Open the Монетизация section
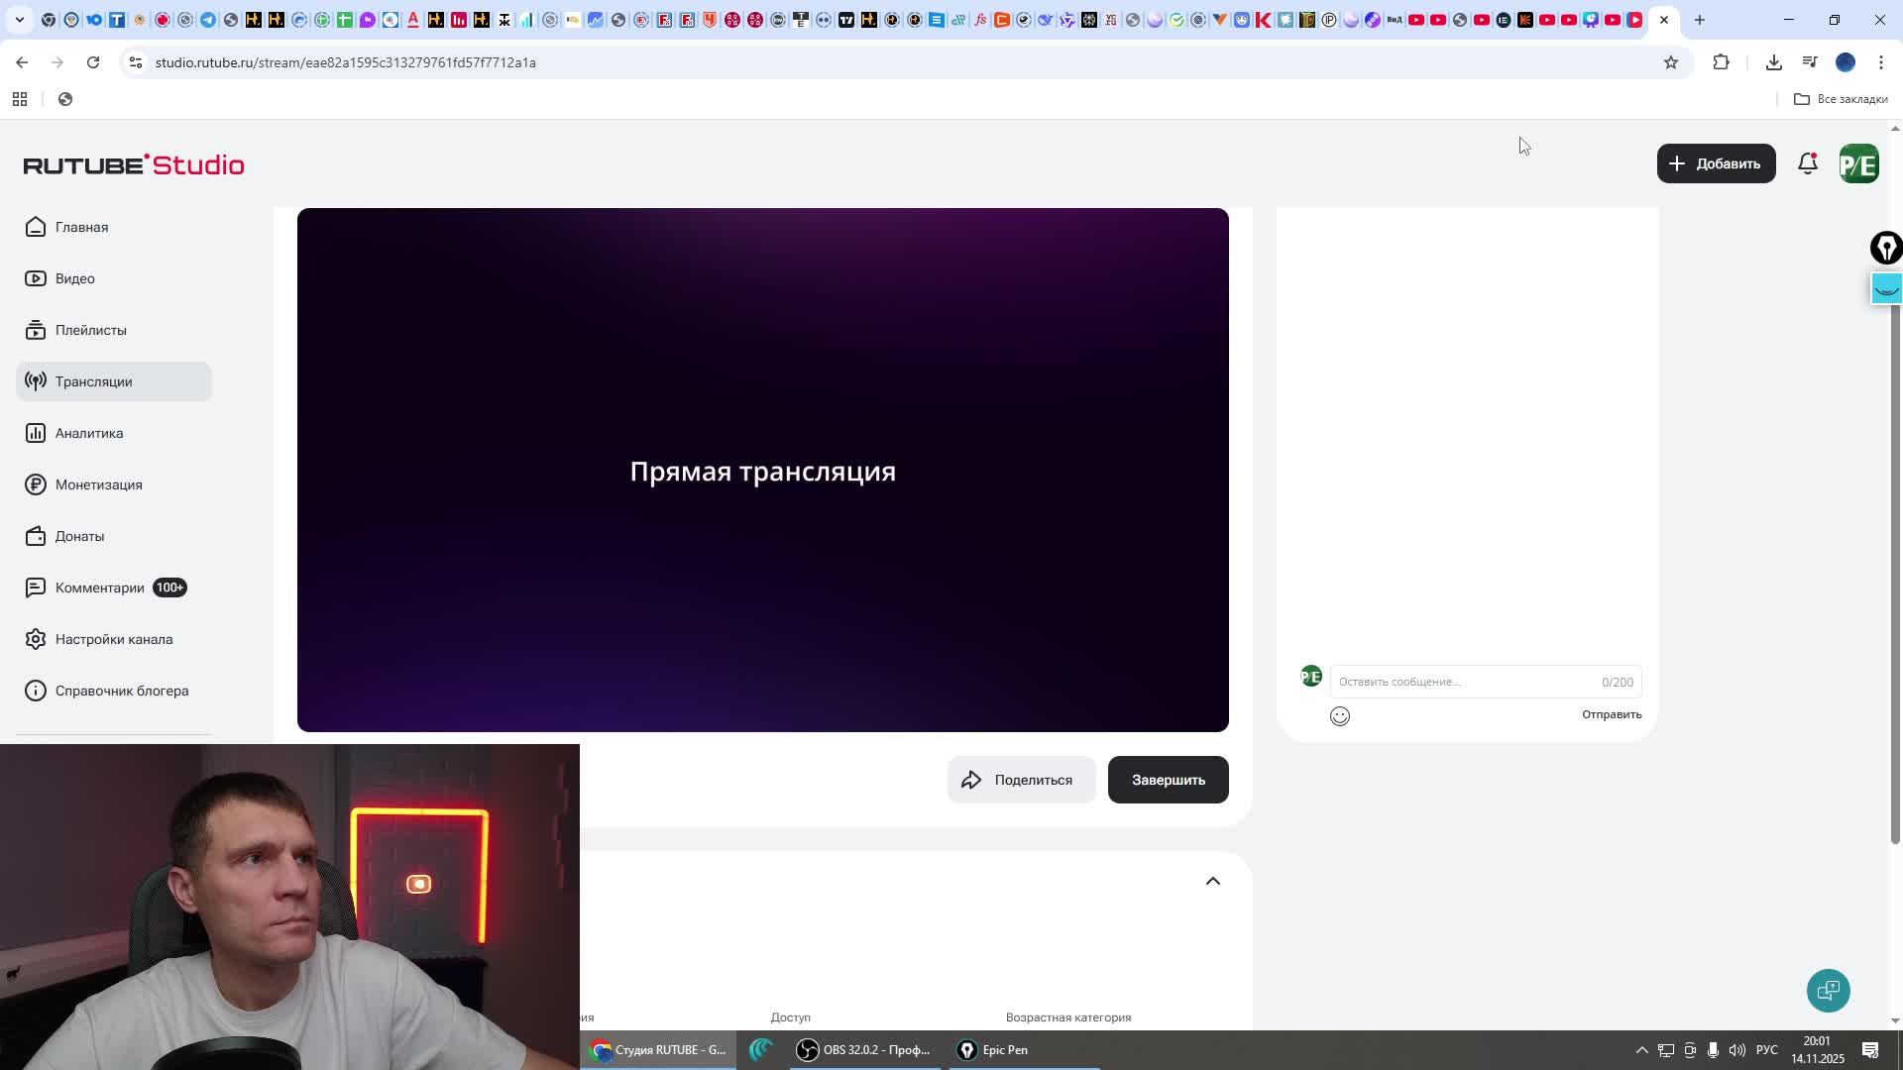Viewport: 1903px width, 1070px height. (x=96, y=484)
